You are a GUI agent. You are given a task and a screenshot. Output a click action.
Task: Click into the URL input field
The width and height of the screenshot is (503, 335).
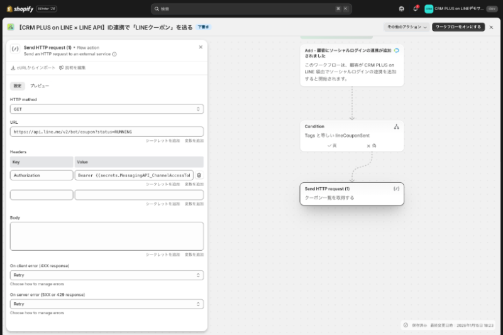click(x=107, y=132)
